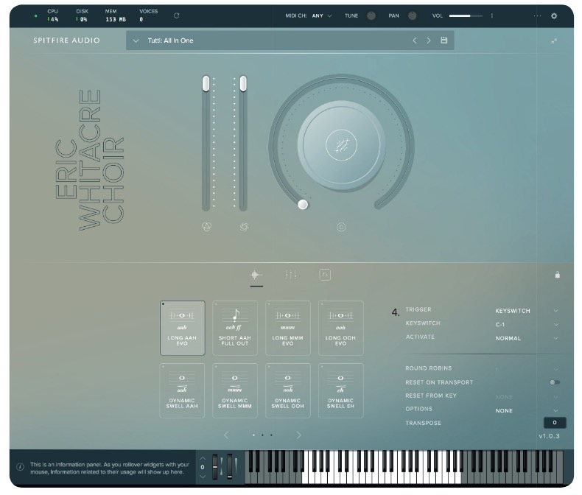Go to next articulation page arrow

pos(299,435)
